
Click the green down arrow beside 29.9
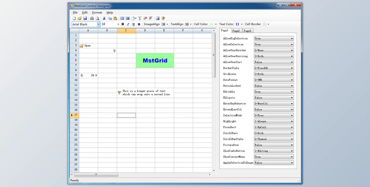(x=81, y=75)
